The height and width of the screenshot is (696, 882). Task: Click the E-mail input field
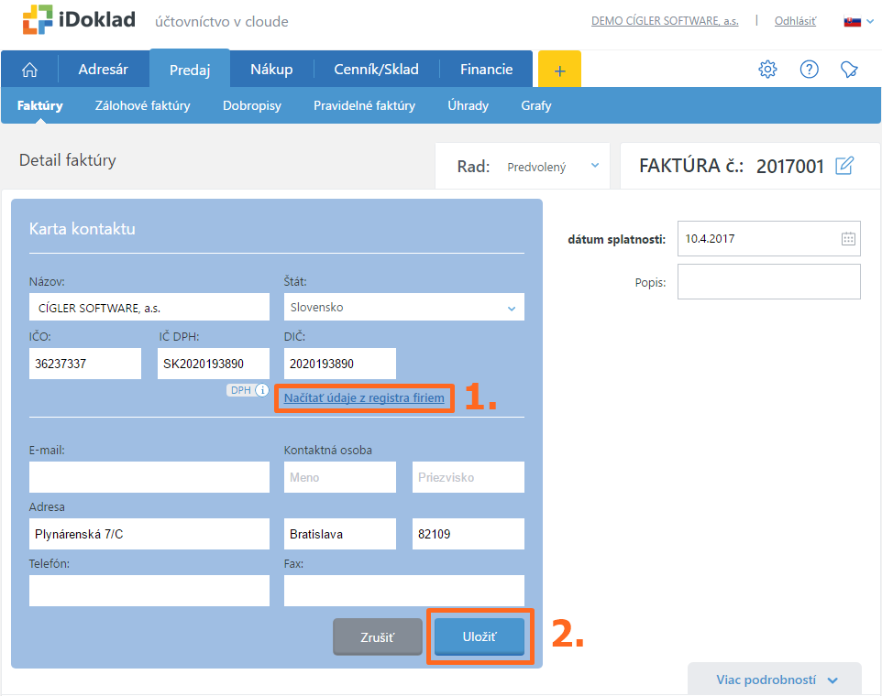pos(149,477)
